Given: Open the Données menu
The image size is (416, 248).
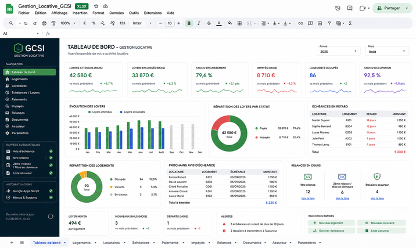Looking at the screenshot, I should pos(116,13).
